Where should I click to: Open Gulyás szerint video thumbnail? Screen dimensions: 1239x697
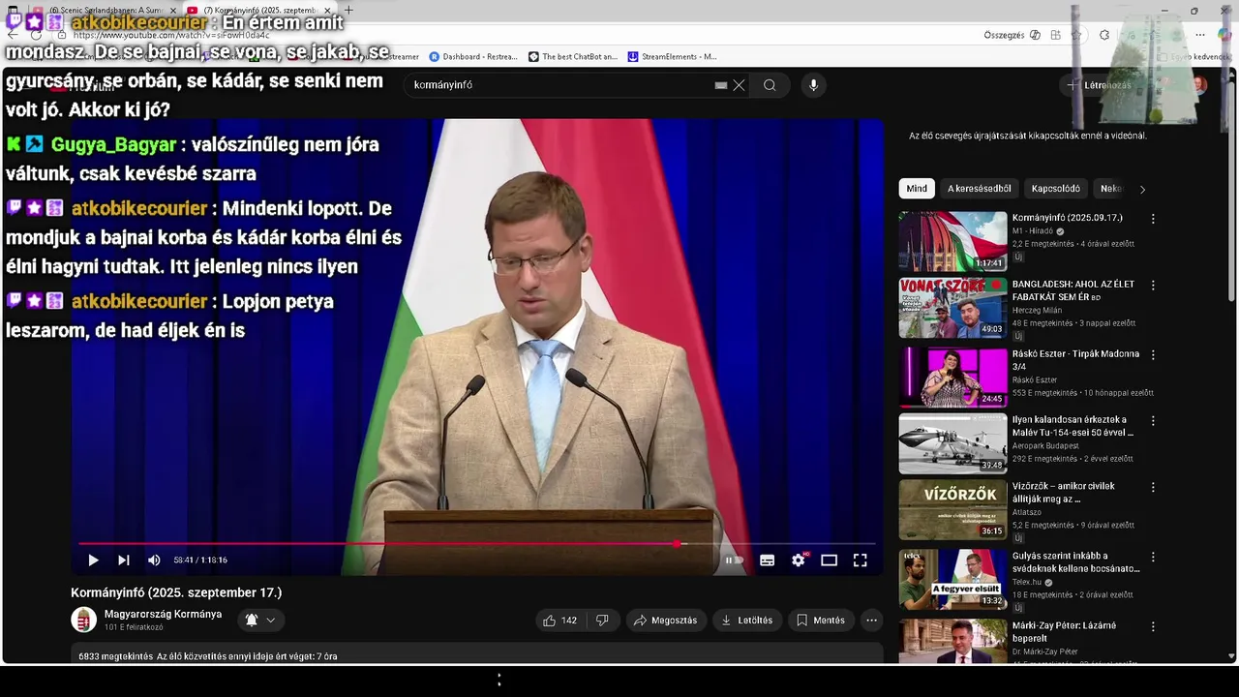coord(952,580)
